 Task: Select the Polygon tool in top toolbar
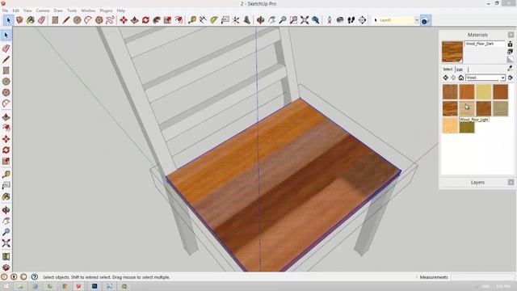tap(99, 20)
